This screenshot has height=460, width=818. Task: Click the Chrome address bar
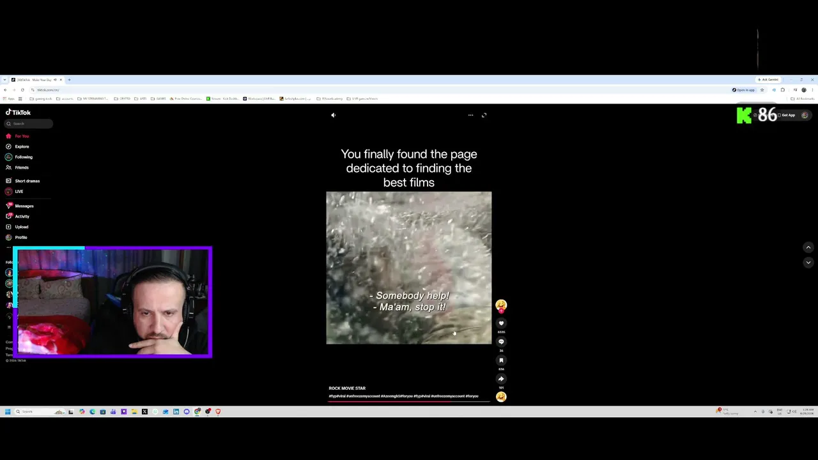tap(383, 90)
